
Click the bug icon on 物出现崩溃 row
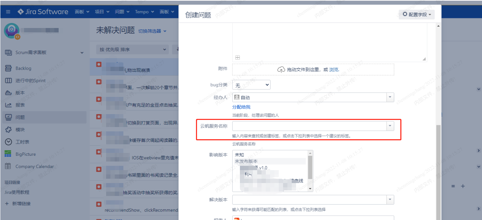click(x=99, y=64)
